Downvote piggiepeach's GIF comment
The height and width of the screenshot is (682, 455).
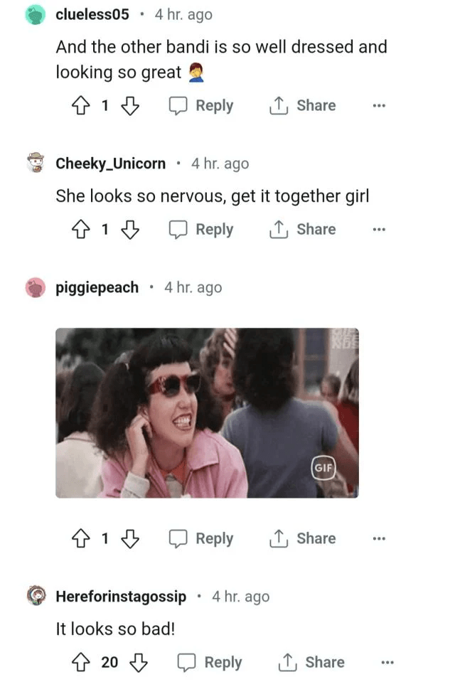[130, 538]
